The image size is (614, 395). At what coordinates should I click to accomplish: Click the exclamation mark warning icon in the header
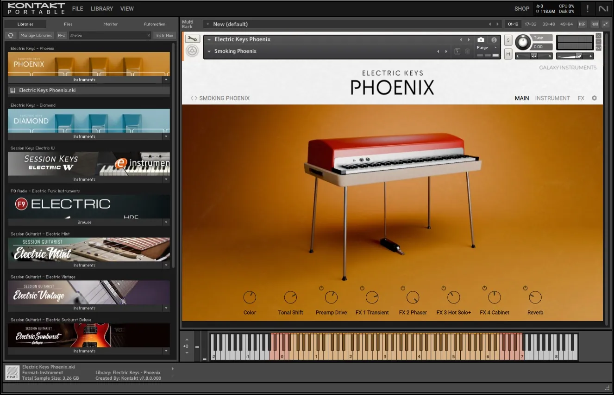click(x=587, y=8)
